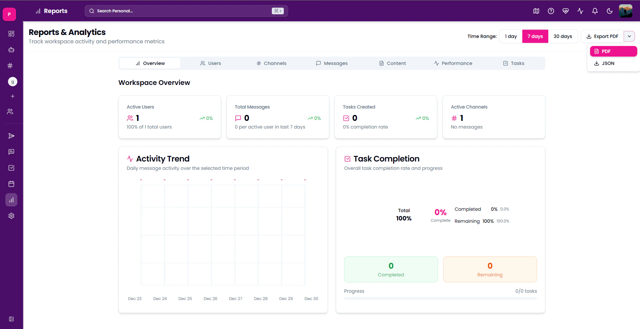Screen dimensions: 640x329
Task: Switch to the Content tab
Action: (x=393, y=63)
